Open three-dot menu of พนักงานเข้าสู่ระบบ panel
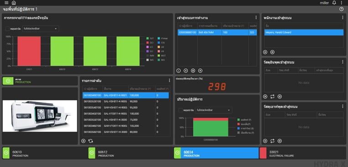 343,17
